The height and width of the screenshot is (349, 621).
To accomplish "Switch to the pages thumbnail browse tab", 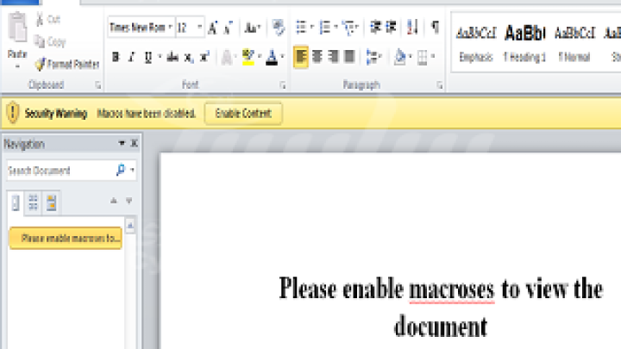I will tap(34, 203).
